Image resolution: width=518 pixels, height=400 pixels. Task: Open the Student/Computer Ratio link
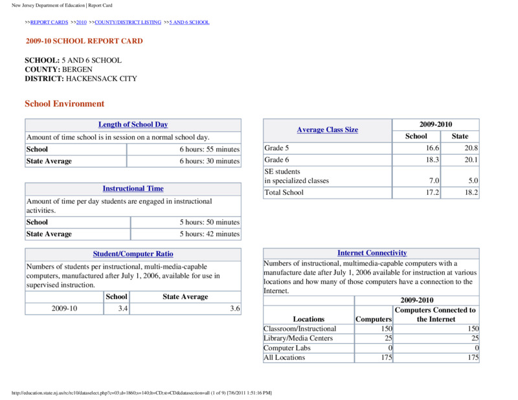133,254
